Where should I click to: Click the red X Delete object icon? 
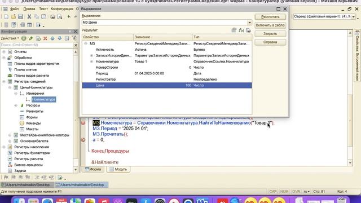coord(45,38)
